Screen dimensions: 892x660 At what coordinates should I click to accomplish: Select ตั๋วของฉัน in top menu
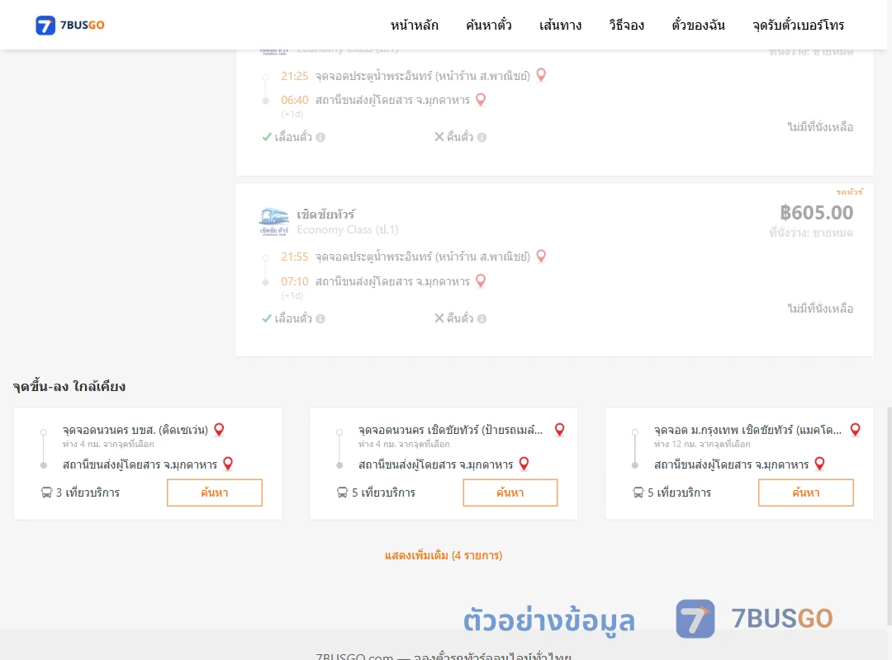coord(698,25)
